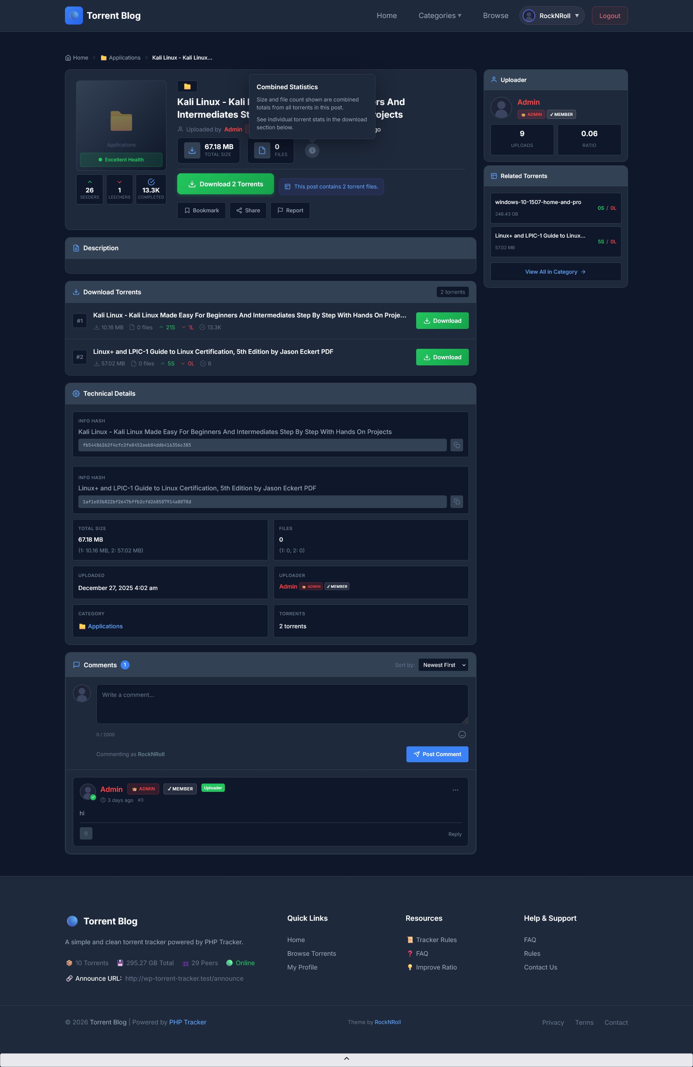This screenshot has width=693, height=1067.
Task: Copy the second info hash for LPIC-1 guide
Action: [456, 502]
